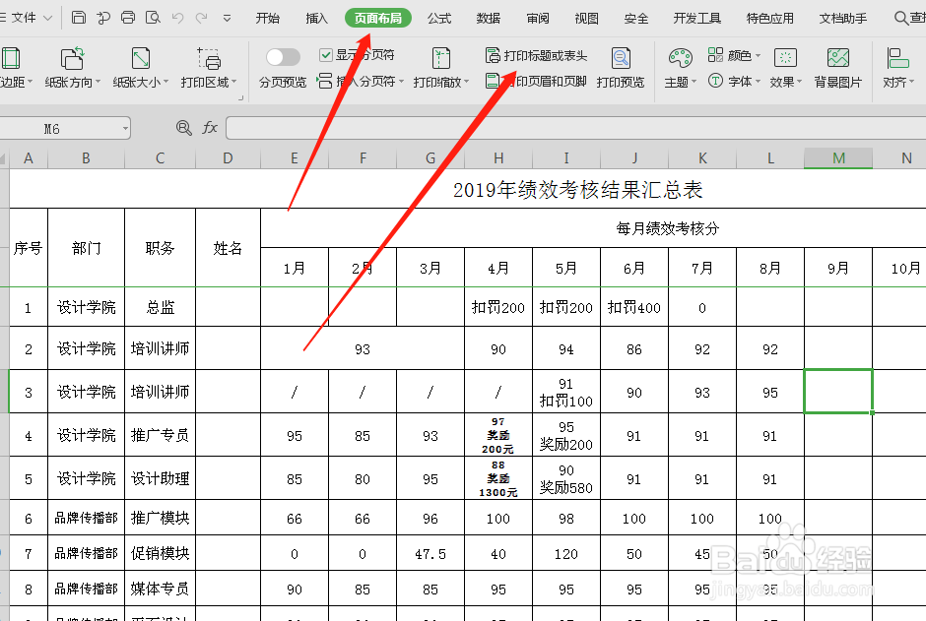
Task: Open the 字体 theme fonts dropdown
Action: coord(734,81)
